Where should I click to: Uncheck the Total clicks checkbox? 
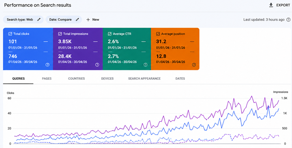point(10,34)
